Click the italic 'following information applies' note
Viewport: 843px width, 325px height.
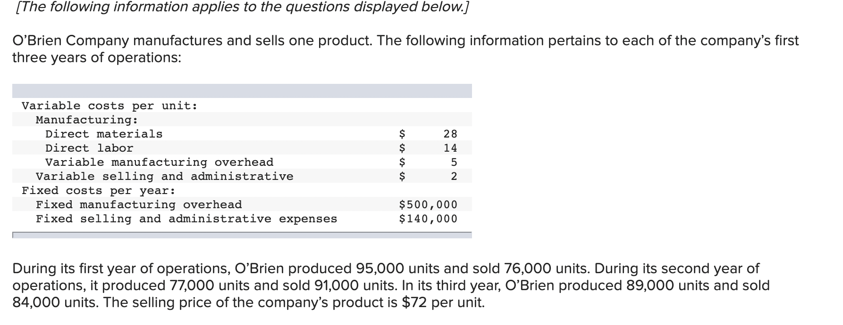[x=242, y=7]
